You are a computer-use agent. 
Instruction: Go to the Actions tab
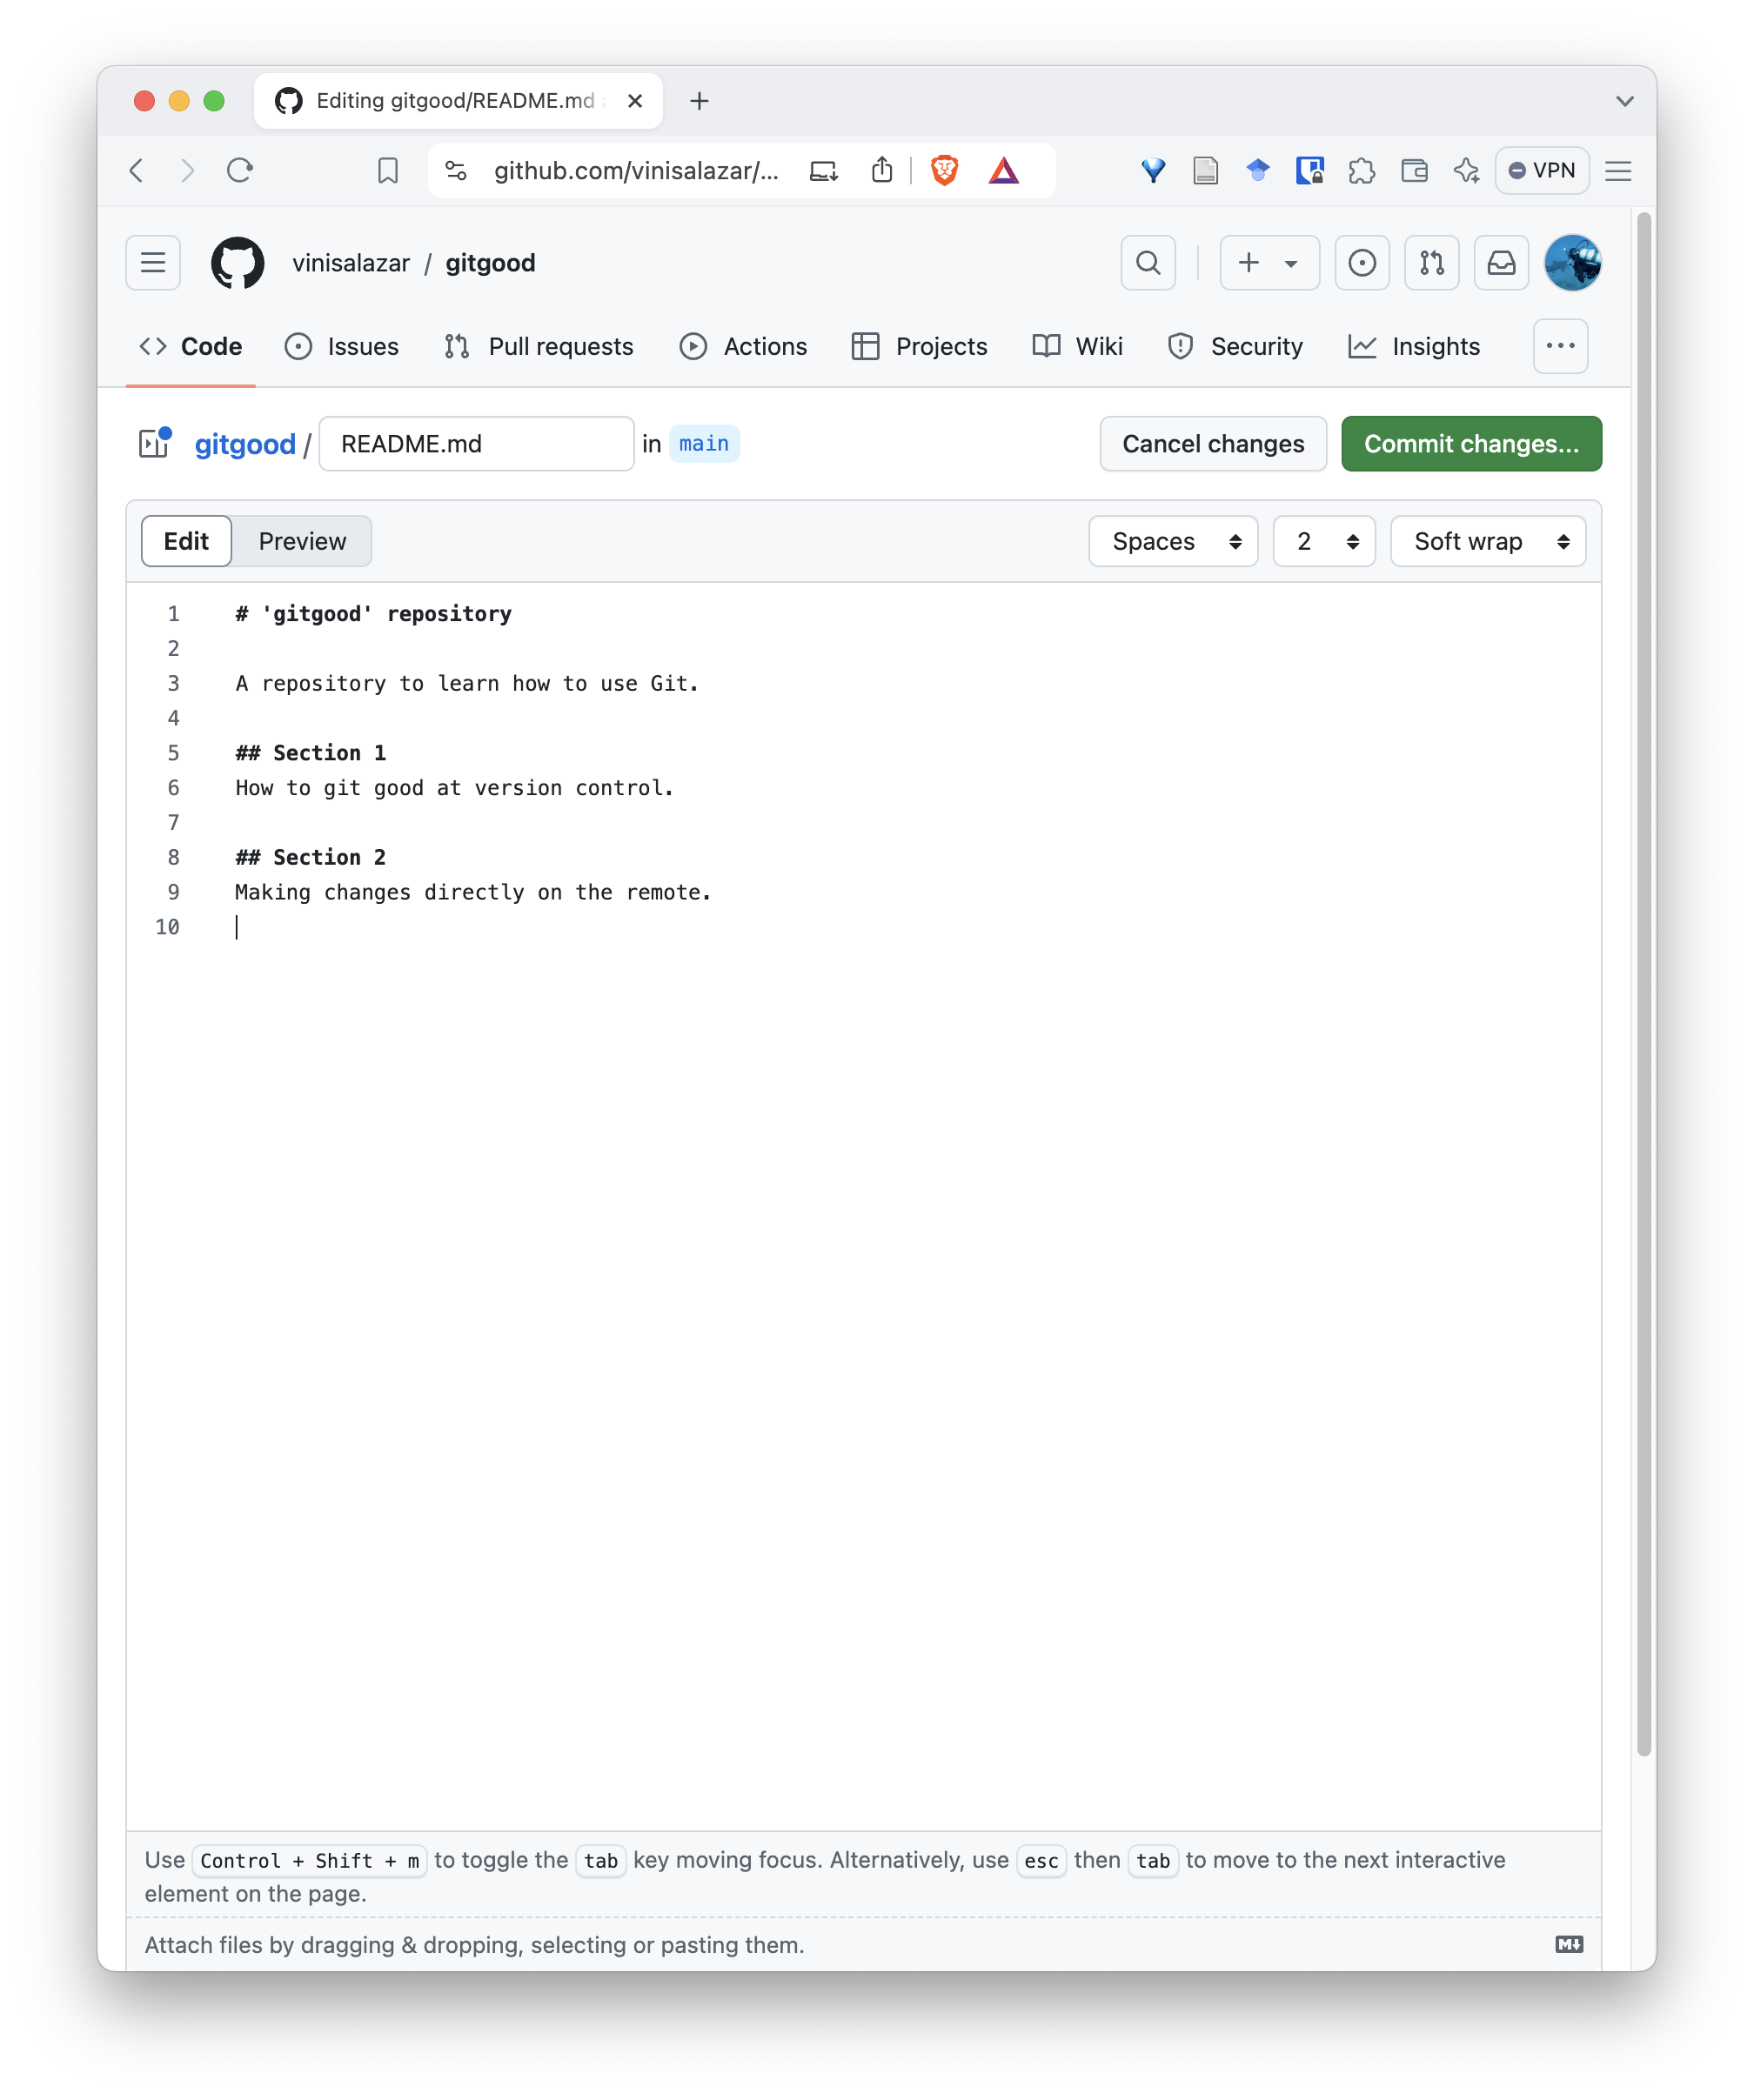[x=743, y=346]
